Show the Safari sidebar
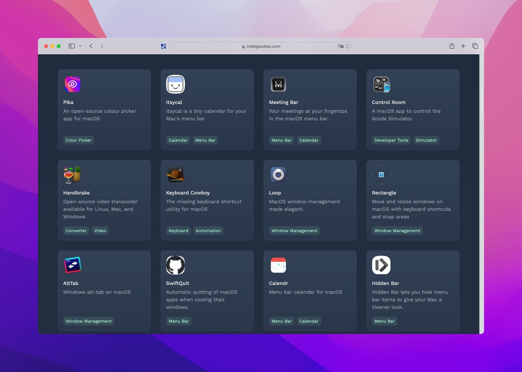This screenshot has height=372, width=522. pyautogui.click(x=72, y=46)
